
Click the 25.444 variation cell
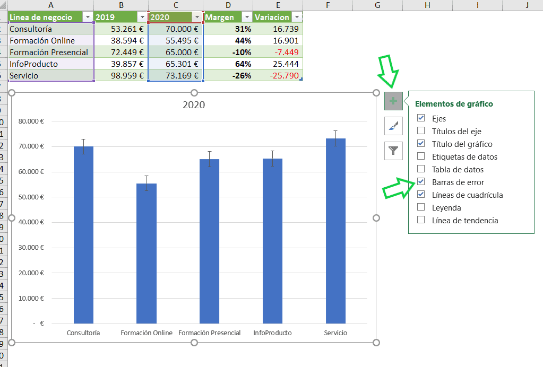tap(278, 64)
